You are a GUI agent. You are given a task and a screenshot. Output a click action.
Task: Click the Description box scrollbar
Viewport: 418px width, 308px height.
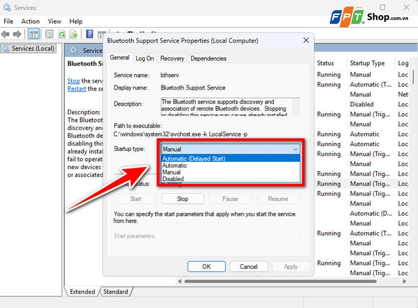click(x=296, y=106)
